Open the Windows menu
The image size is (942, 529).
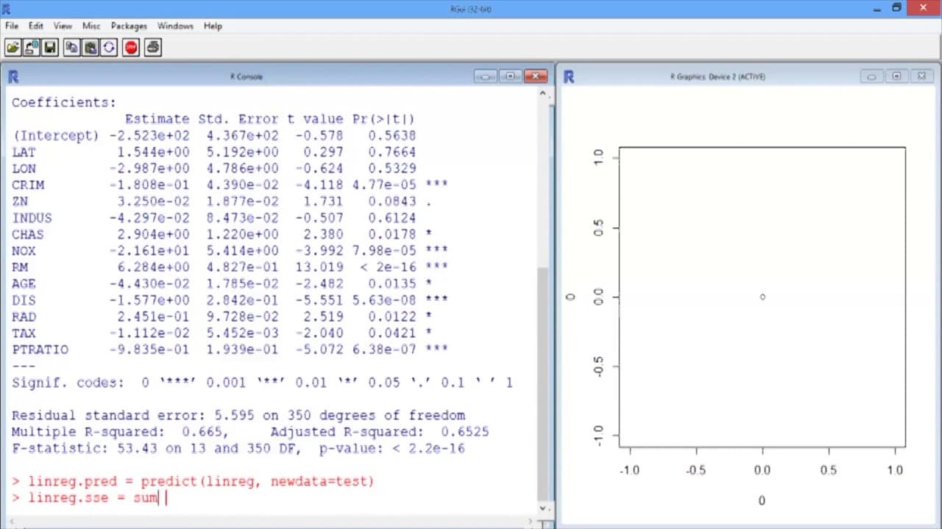coord(175,26)
